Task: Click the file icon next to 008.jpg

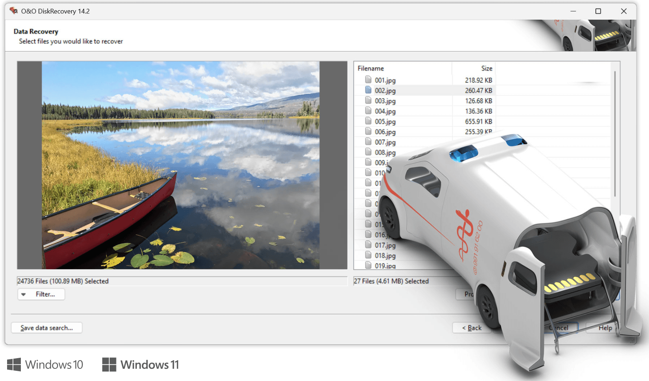Action: (x=368, y=152)
